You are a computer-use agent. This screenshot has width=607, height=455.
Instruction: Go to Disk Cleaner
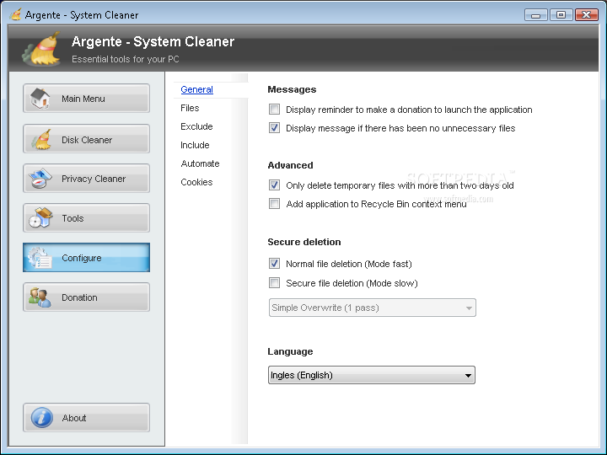point(86,139)
